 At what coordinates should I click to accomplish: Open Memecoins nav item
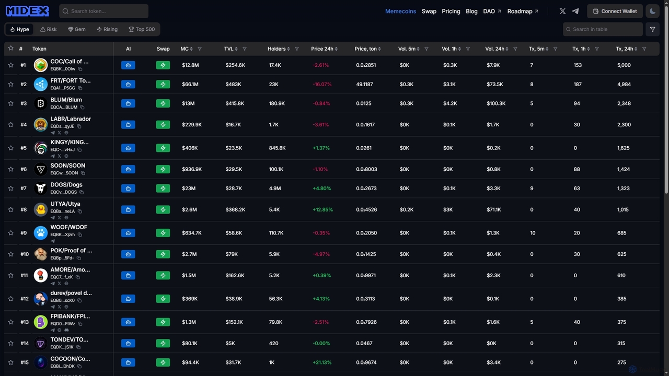[x=400, y=11]
